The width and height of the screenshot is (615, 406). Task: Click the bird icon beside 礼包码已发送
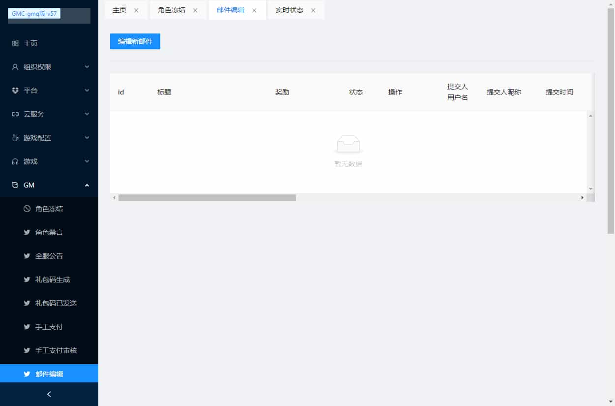[x=27, y=303]
